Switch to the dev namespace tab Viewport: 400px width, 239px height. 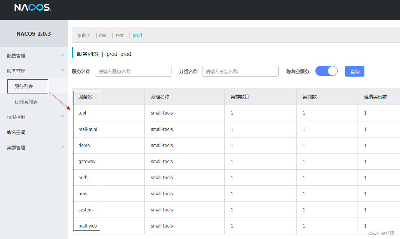(x=103, y=36)
